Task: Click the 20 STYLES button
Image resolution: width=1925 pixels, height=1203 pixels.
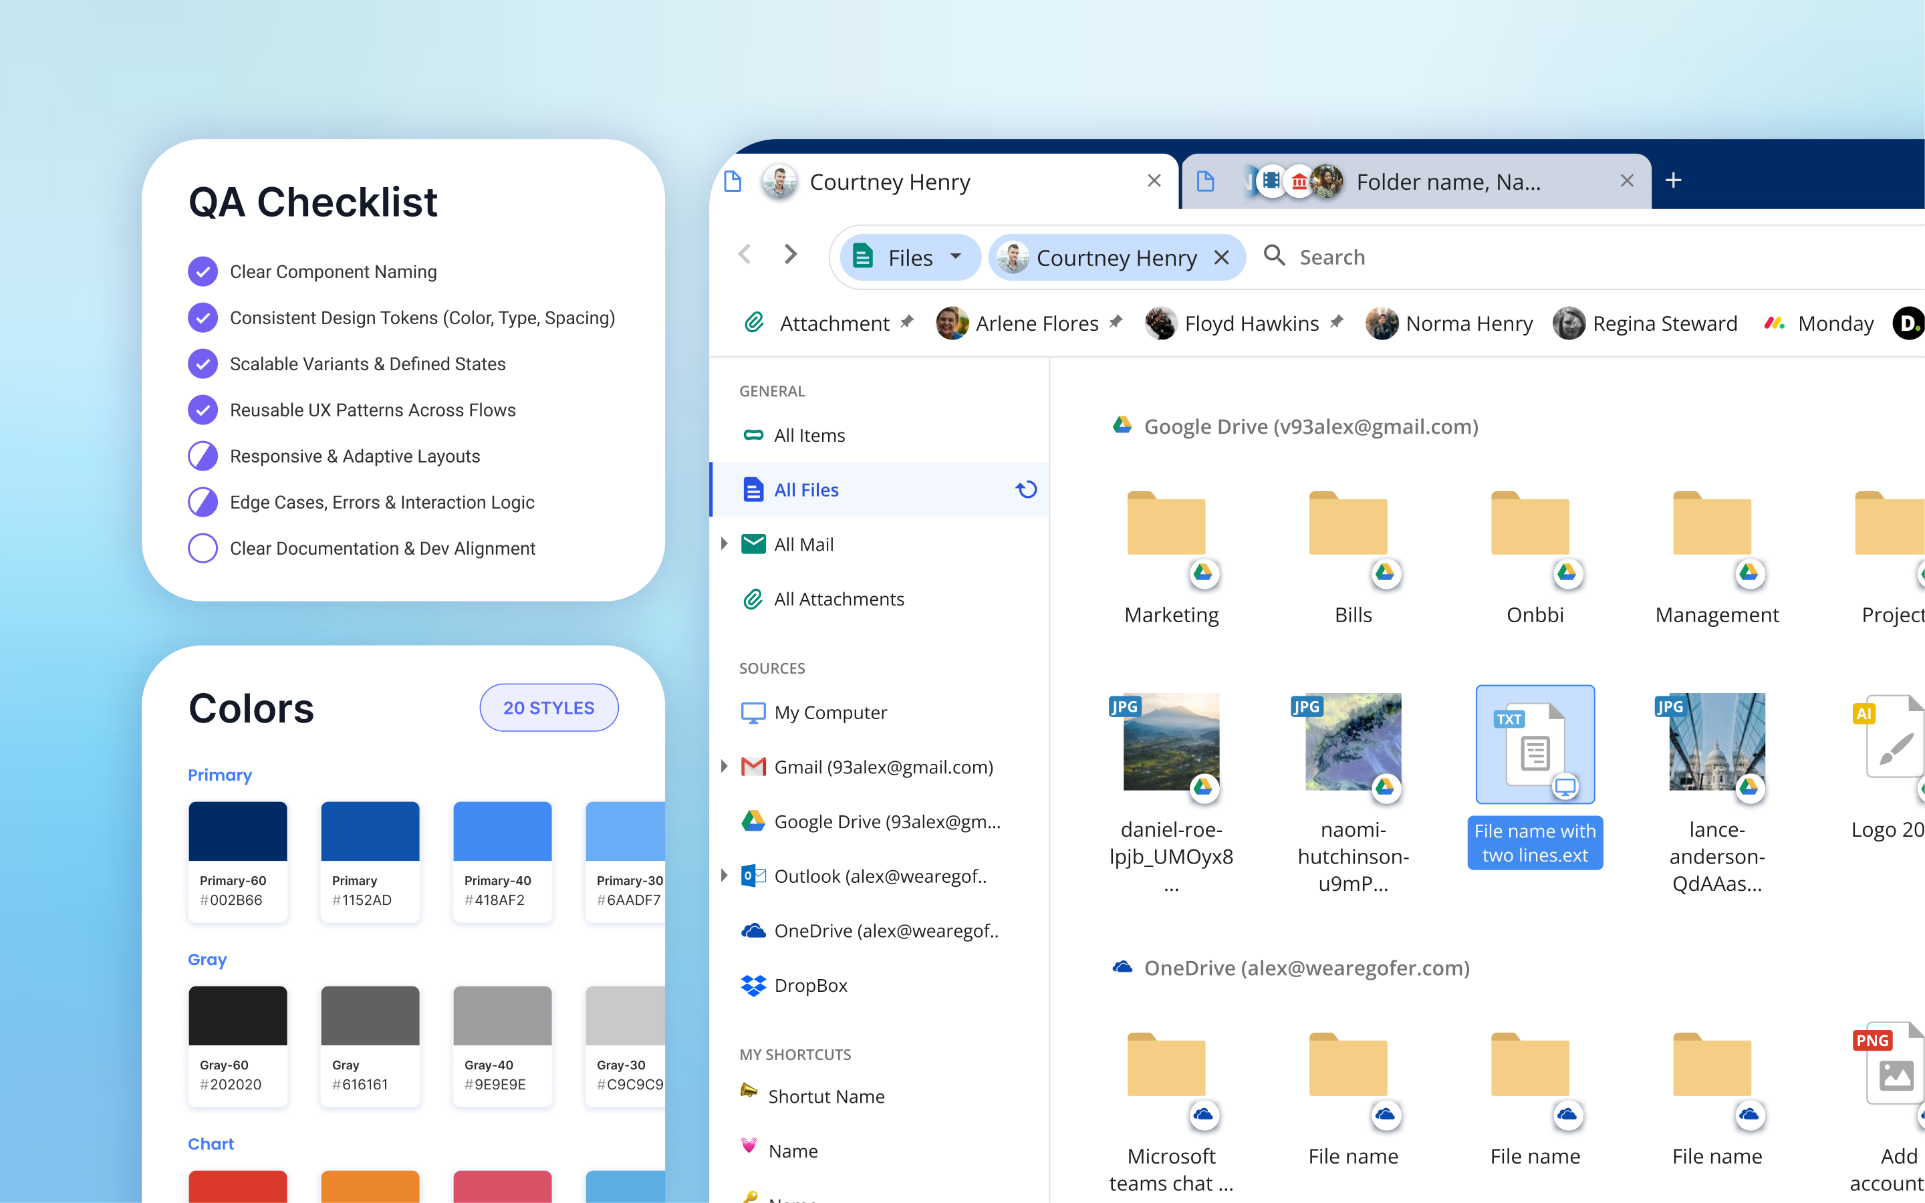Action: 548,707
